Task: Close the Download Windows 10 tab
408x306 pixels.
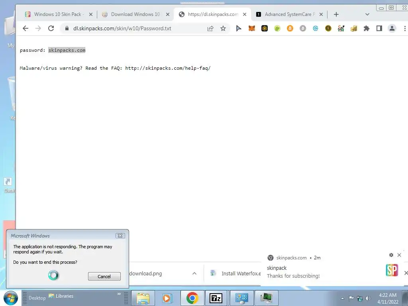Action: 168,14
